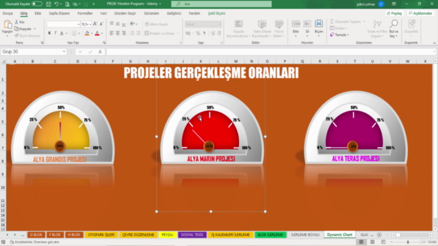Open the font size dropdown
The image size is (438, 246).
click(x=90, y=25)
